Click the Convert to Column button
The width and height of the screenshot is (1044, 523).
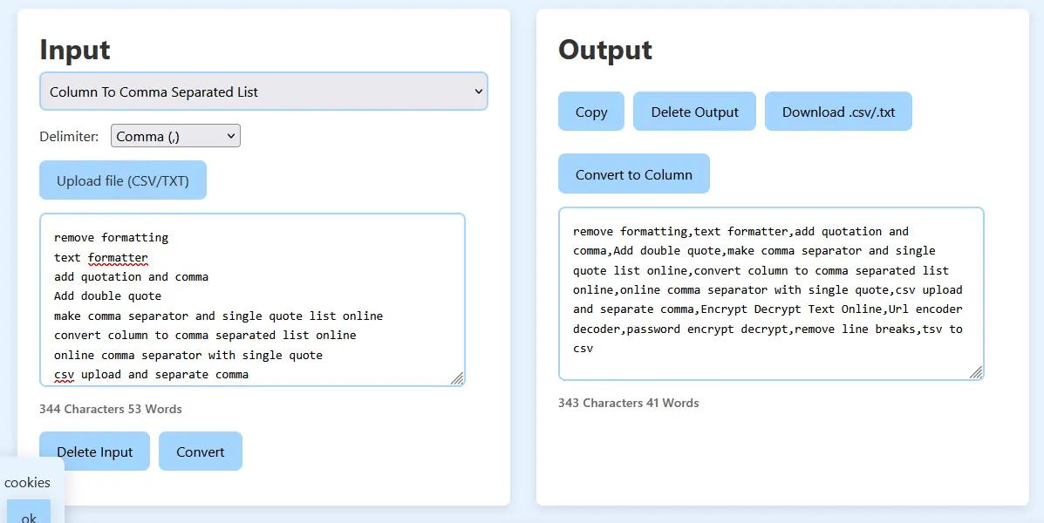[x=634, y=173]
